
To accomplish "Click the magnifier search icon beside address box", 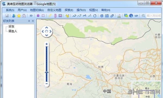I will coord(143,16).
